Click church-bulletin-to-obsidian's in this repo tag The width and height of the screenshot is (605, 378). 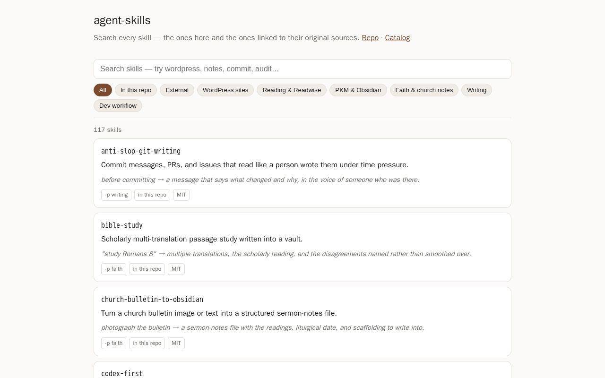click(x=147, y=343)
